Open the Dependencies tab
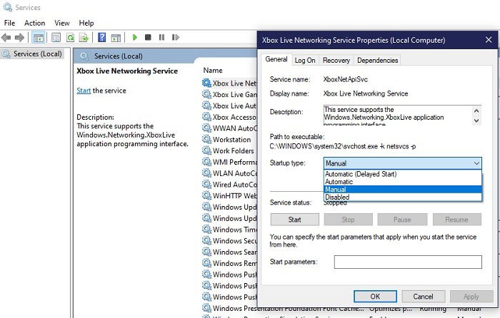500x318 pixels. (378, 60)
